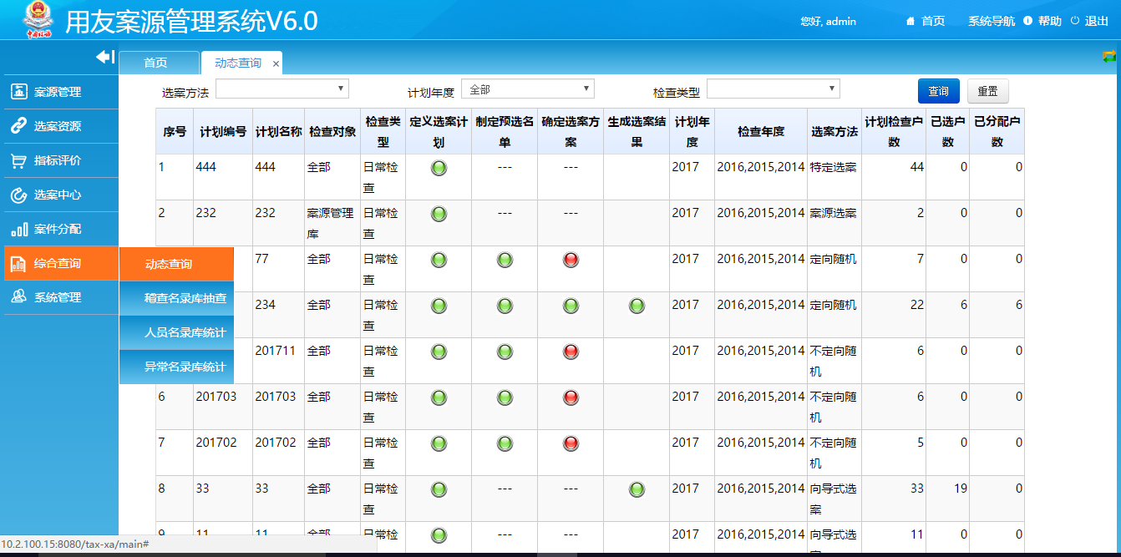Click the 计划编号 column header

pos(223,132)
